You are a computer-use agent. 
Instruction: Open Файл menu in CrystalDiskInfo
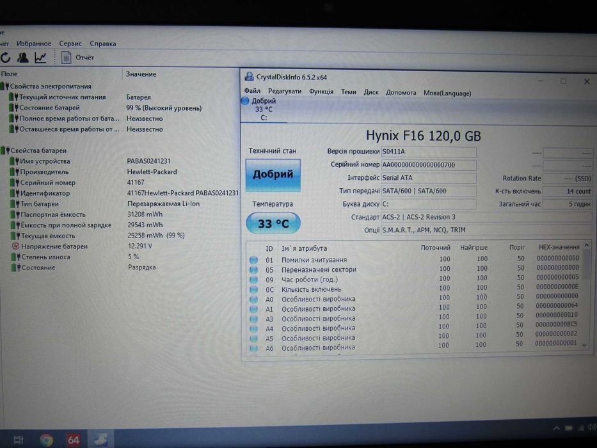click(x=252, y=91)
